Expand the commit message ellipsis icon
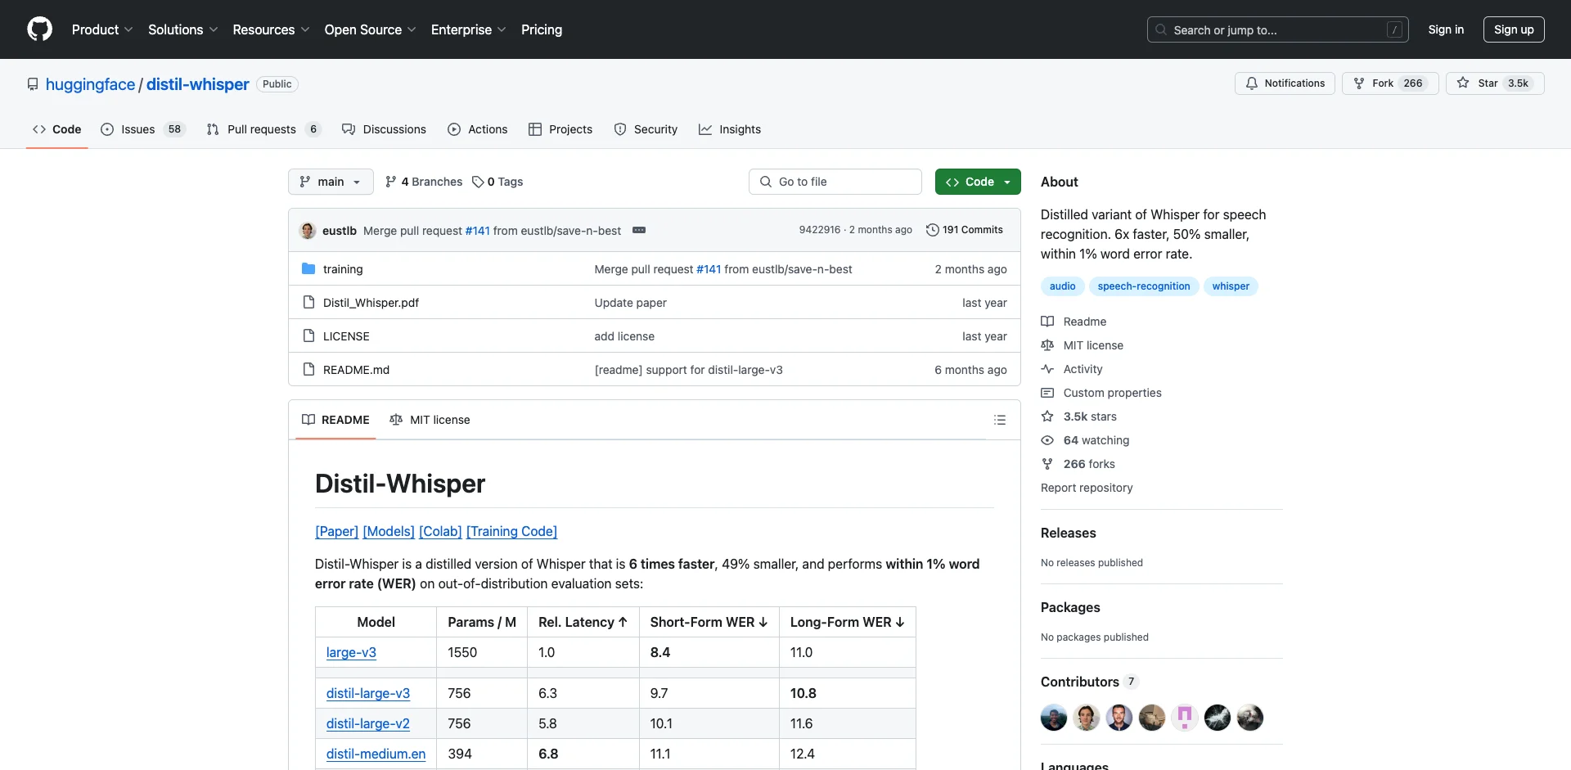 point(639,230)
